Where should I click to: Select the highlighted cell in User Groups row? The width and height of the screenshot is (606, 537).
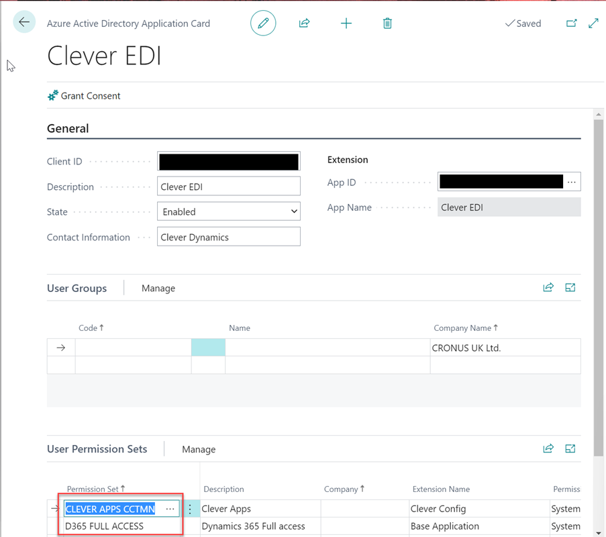(x=208, y=347)
